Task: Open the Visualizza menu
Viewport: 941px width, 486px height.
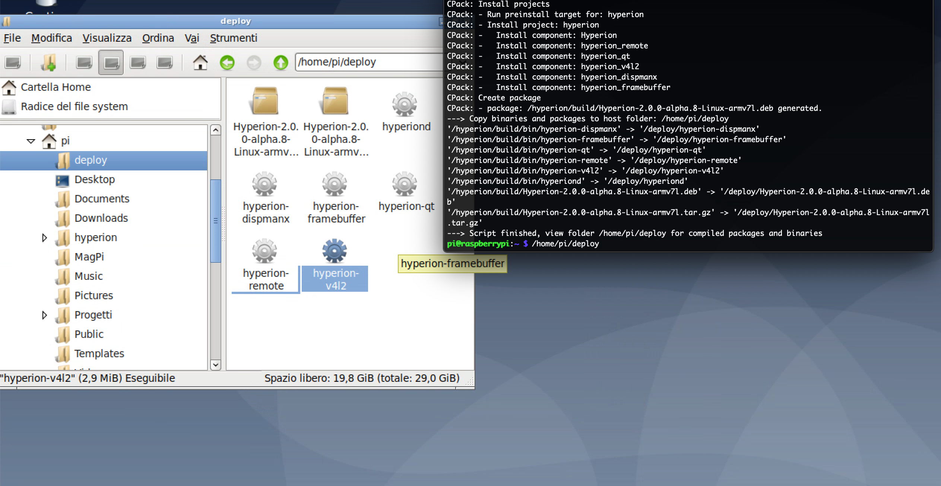Action: [x=107, y=38]
